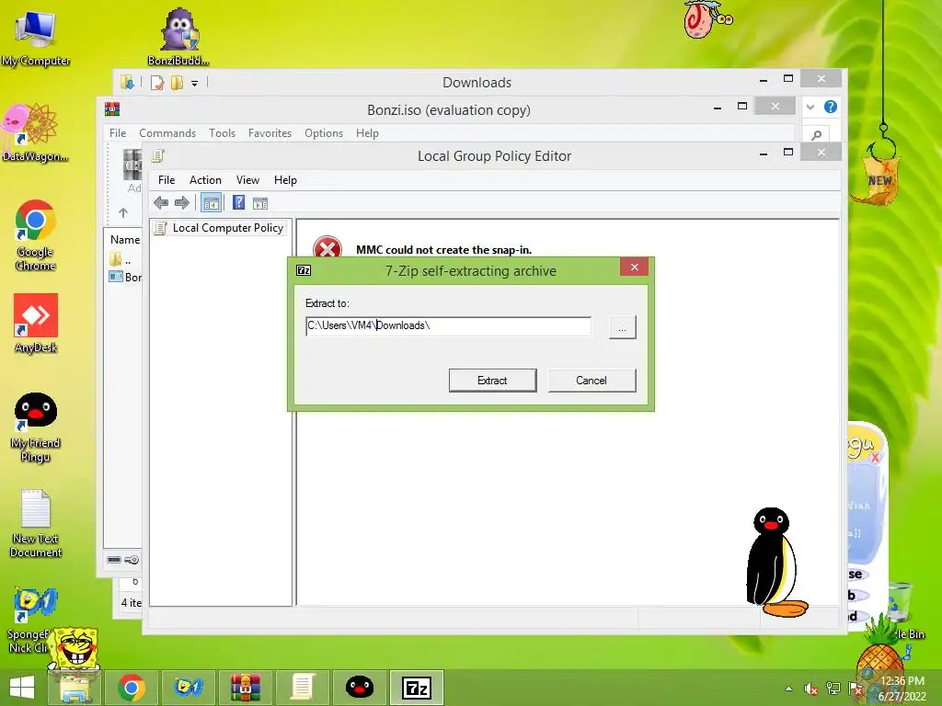
Task: Show hidden tray icons arrow
Action: (788, 689)
